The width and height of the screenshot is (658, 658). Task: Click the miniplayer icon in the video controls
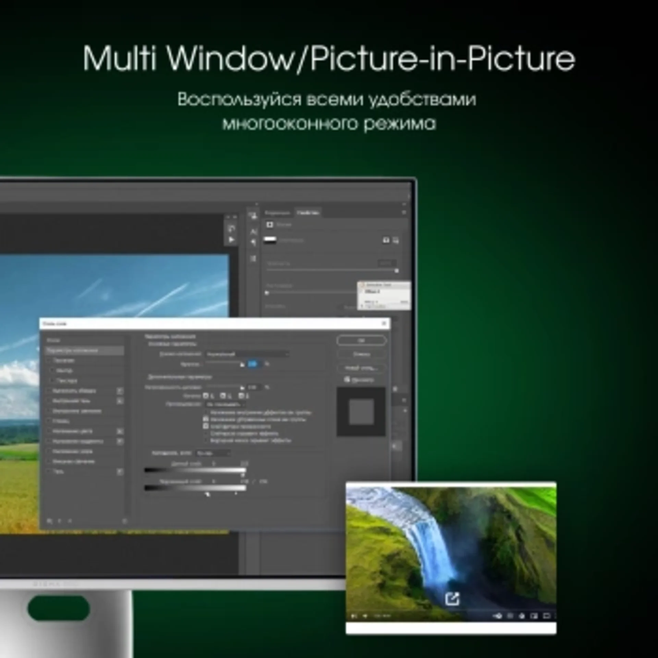pyautogui.click(x=534, y=616)
